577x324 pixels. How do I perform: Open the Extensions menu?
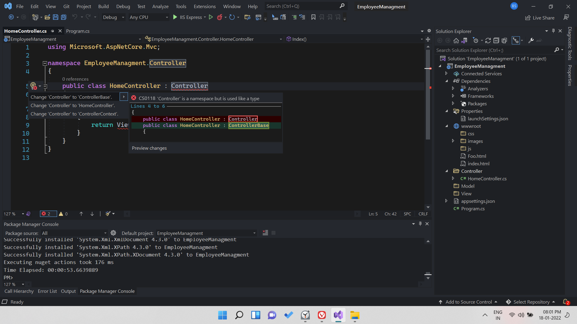[205, 6]
